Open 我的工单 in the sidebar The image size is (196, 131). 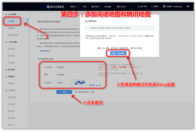coord(11,125)
